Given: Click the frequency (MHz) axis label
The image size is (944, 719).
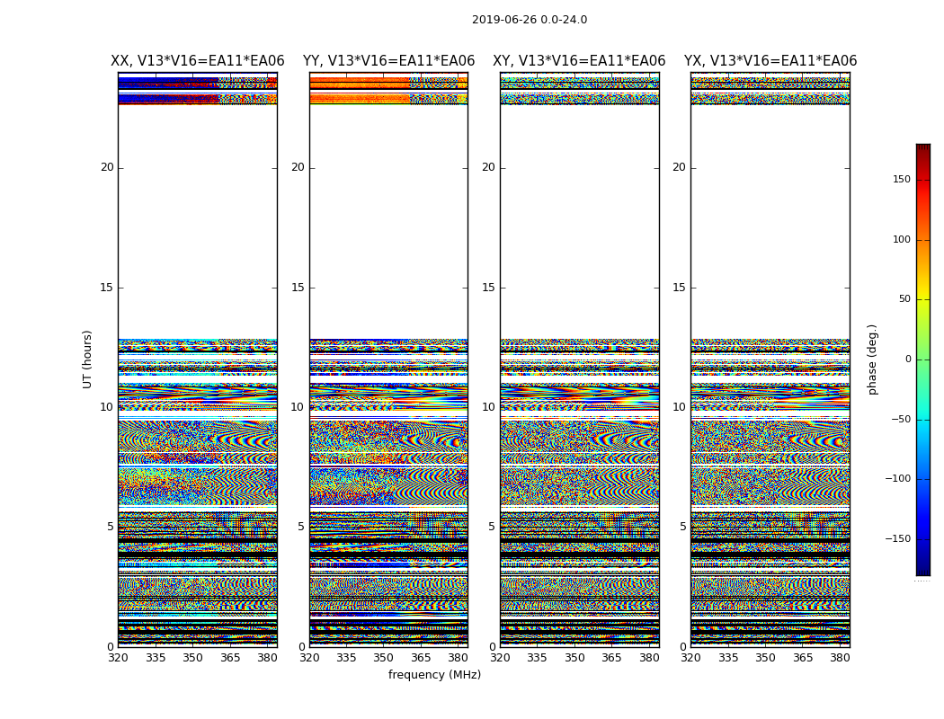Looking at the screenshot, I should pyautogui.click(x=434, y=675).
